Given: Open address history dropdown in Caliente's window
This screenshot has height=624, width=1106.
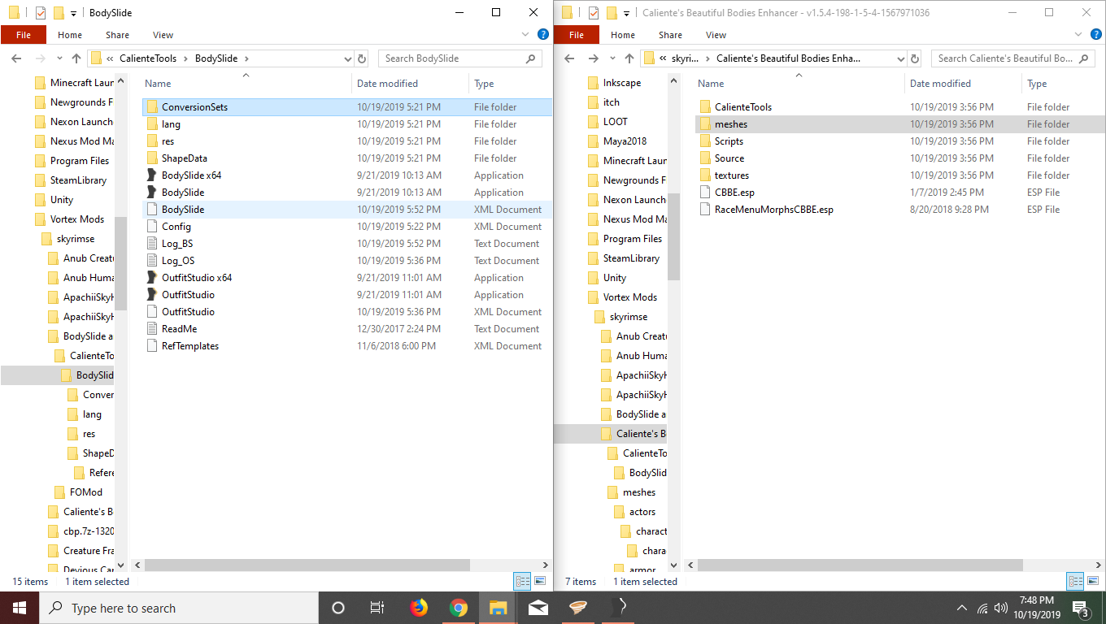Looking at the screenshot, I should tap(900, 58).
